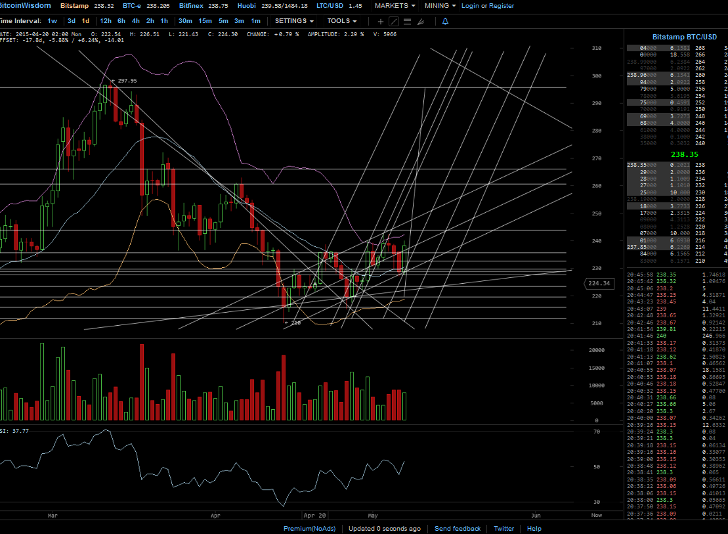Click the Login link
Image resolution: width=728 pixels, height=534 pixels.
pos(470,5)
